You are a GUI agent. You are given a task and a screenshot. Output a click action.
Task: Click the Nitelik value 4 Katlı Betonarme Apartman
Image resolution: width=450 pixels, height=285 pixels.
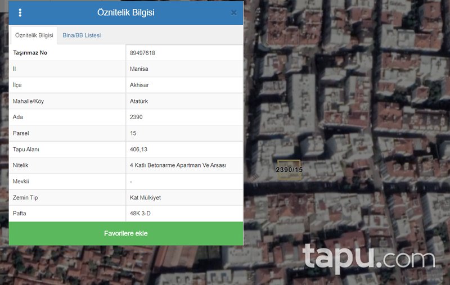pos(178,165)
